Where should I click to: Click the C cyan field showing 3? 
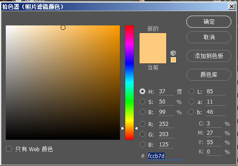(x=214, y=124)
